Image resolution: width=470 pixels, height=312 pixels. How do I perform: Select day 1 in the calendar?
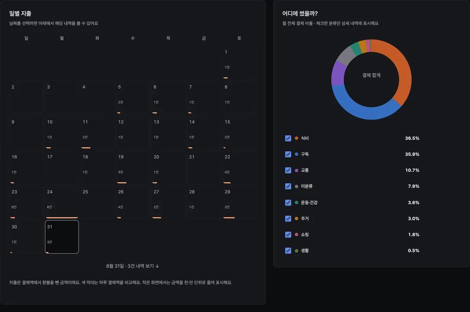coord(239,62)
